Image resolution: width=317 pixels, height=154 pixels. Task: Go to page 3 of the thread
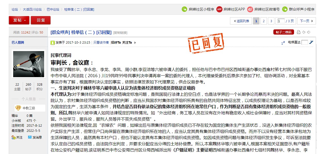pos(271,21)
